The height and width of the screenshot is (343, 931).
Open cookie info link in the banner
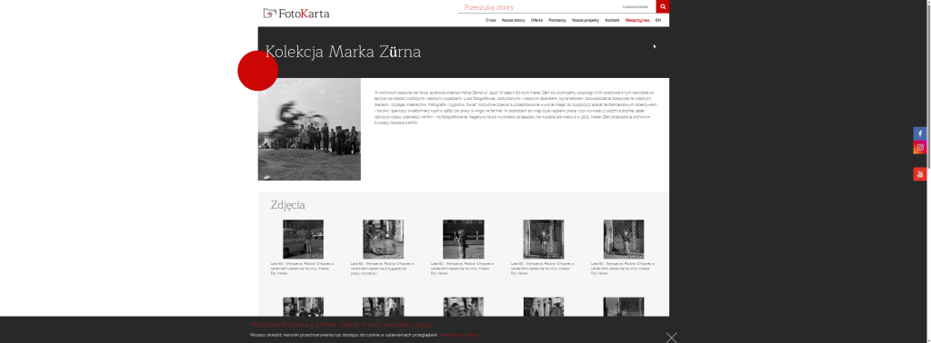pos(459,336)
